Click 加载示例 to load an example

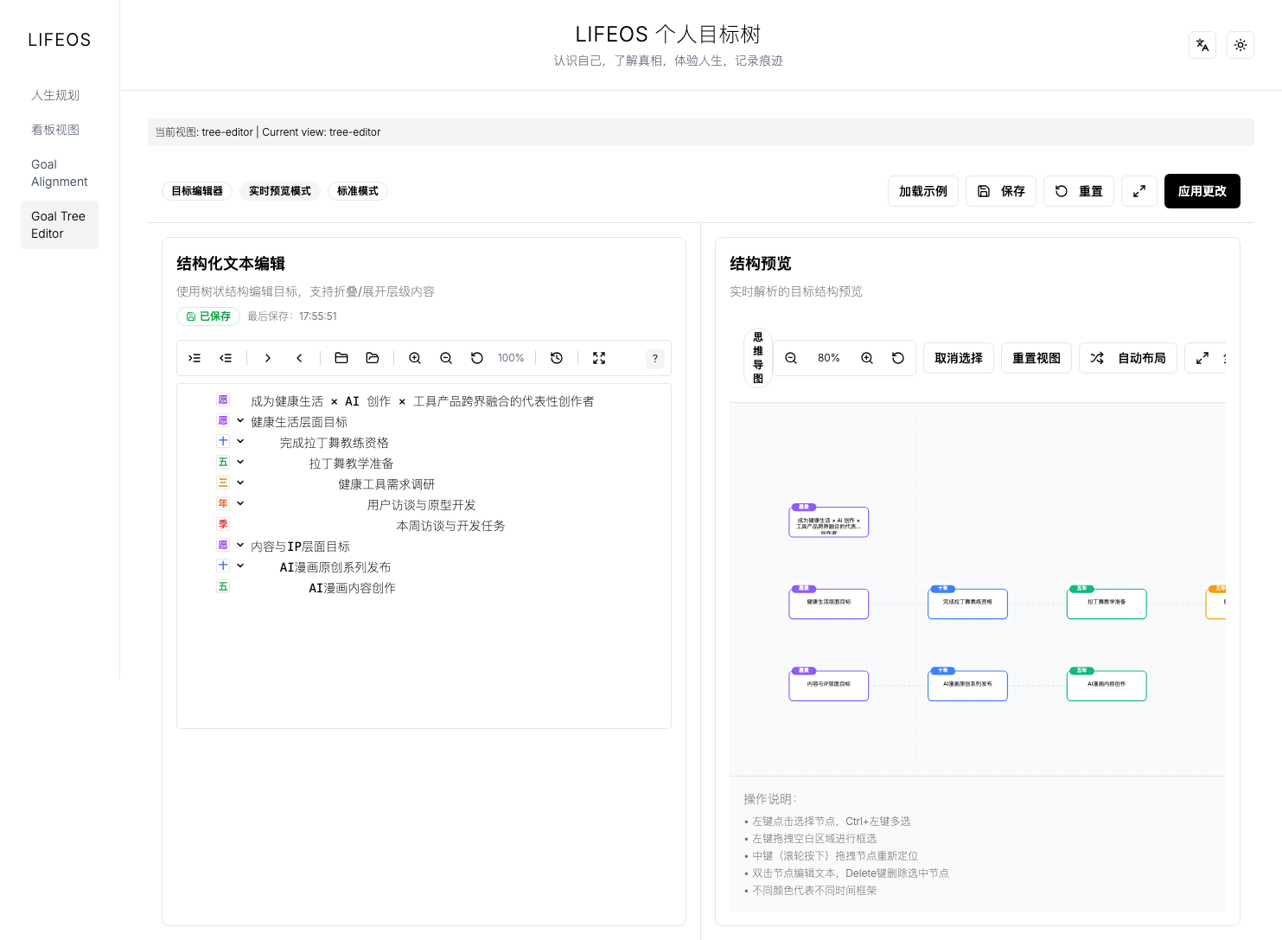click(x=922, y=191)
